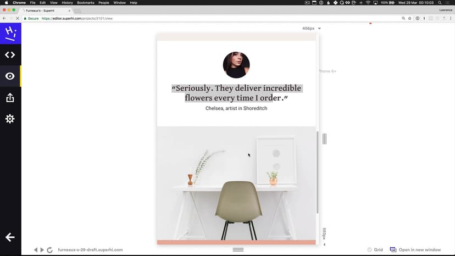Click the bottom height resize handle
The height and width of the screenshot is (256, 455).
238,250
